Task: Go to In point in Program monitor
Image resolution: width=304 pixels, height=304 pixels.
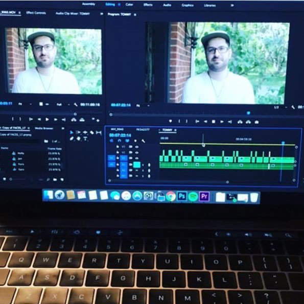Action: 197,122
